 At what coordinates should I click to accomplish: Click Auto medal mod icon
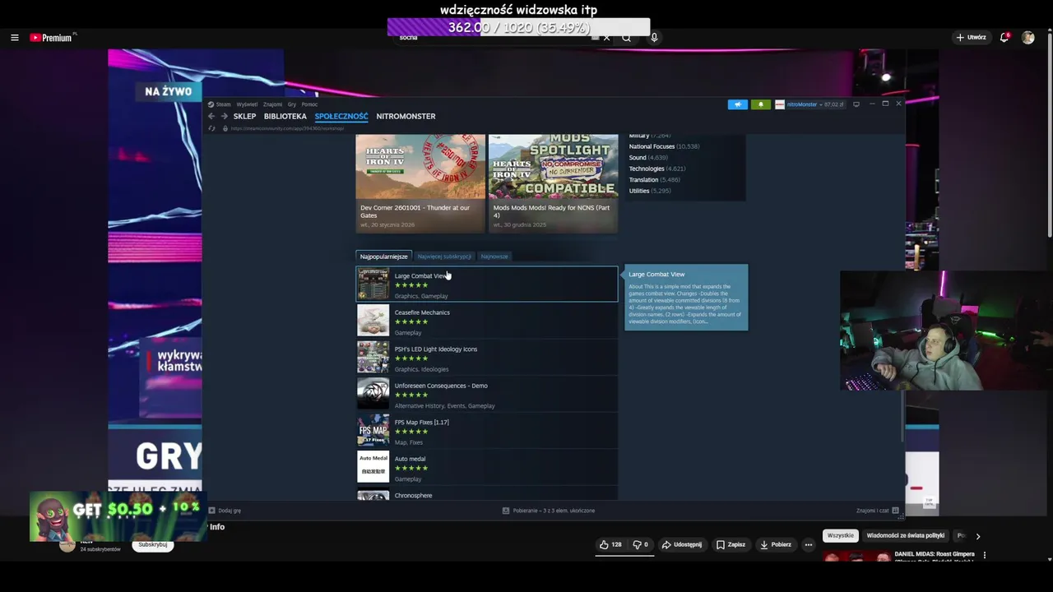click(373, 467)
